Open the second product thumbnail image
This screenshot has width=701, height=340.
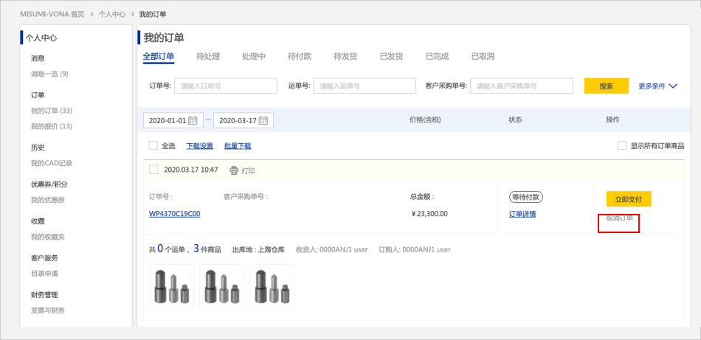[221, 286]
